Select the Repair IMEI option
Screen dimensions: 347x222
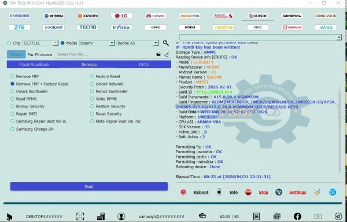24,114
